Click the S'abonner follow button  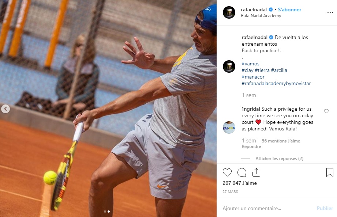pyautogui.click(x=289, y=9)
